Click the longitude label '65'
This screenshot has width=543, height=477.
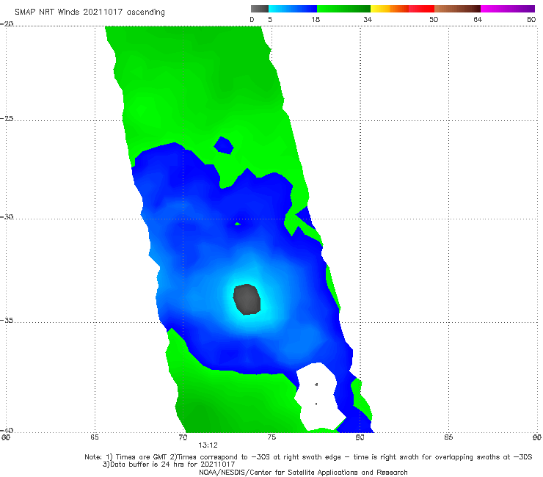(94, 437)
